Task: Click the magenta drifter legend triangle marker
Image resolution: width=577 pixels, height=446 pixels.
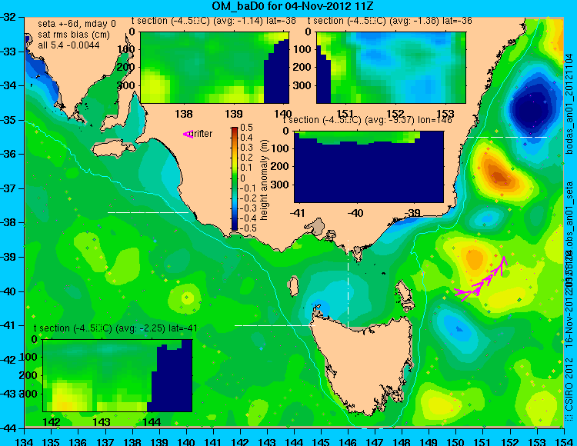Action: point(188,135)
